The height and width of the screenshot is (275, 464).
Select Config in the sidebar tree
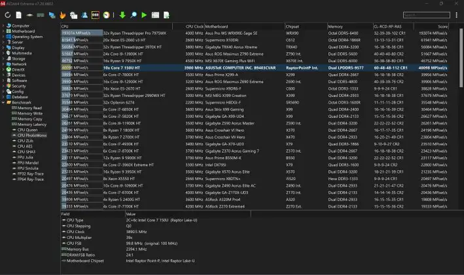point(18,92)
